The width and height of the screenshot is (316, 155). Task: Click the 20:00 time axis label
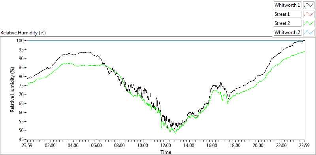click(259, 146)
